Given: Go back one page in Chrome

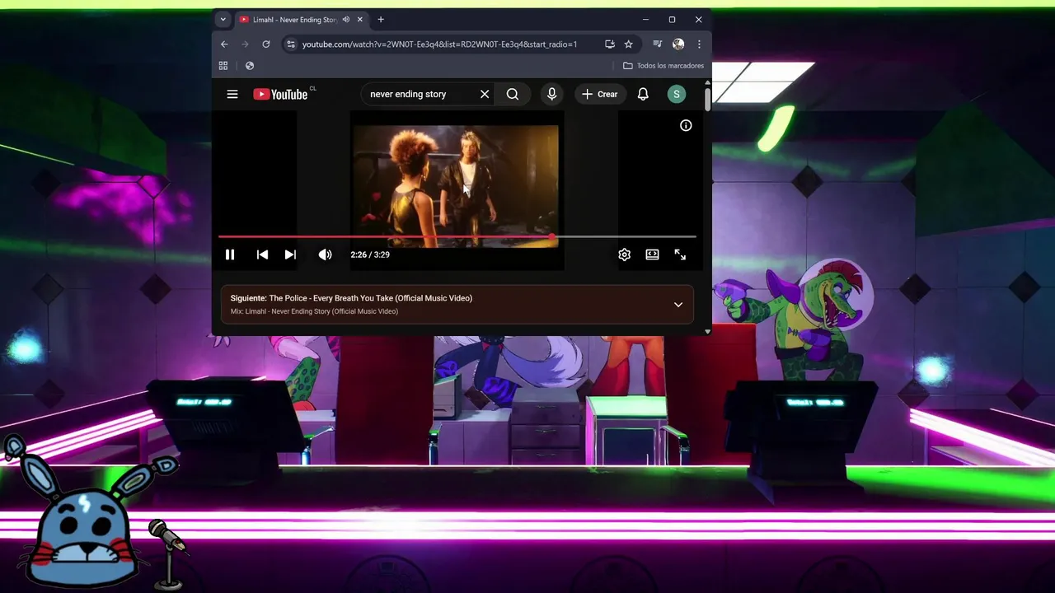Looking at the screenshot, I should [224, 44].
